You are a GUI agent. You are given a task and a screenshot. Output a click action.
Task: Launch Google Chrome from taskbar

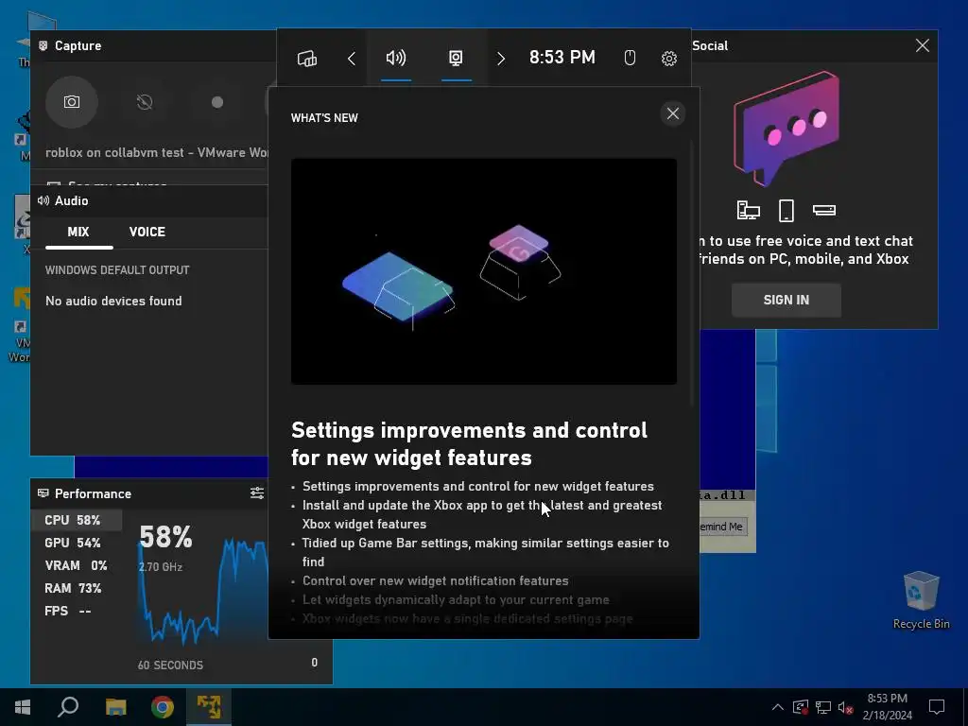[163, 707]
